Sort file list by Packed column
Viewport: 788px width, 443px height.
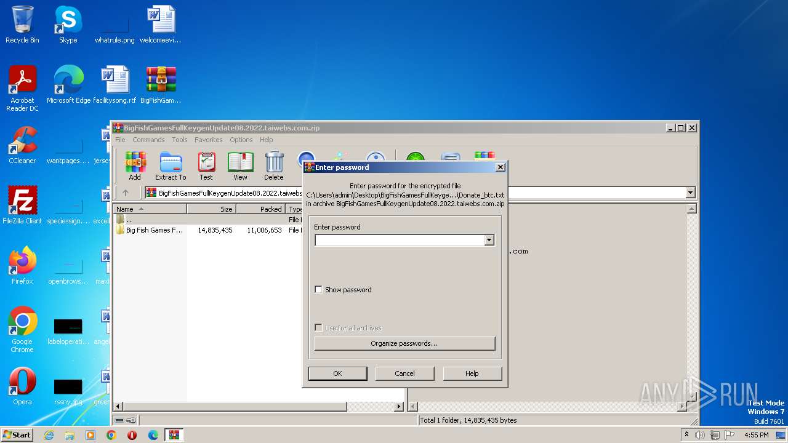tap(260, 209)
